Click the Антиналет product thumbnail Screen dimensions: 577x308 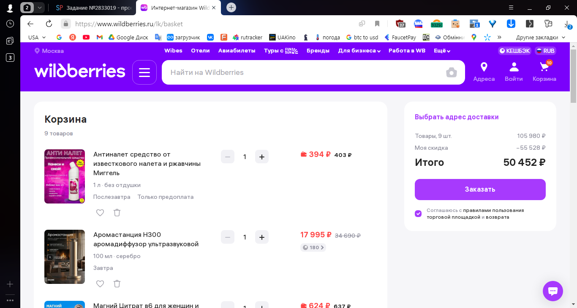point(65,176)
